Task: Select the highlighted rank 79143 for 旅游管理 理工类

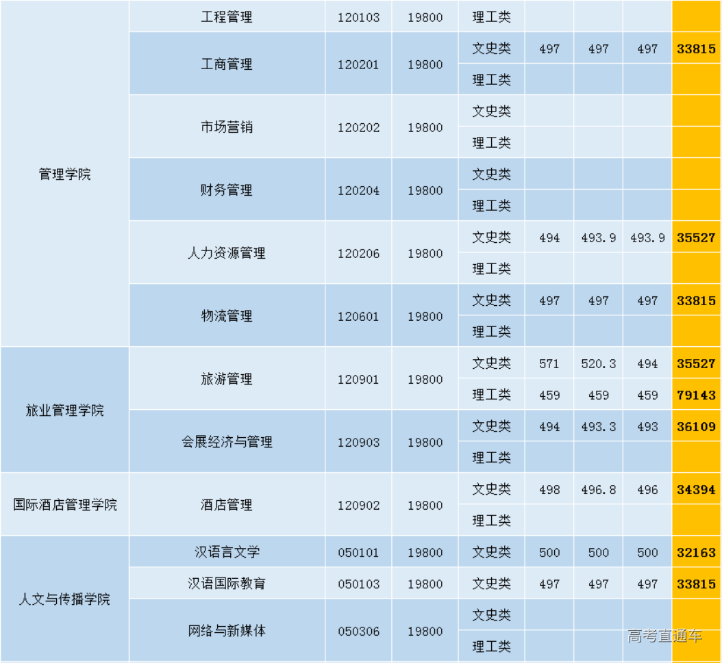Action: pyautogui.click(x=697, y=395)
